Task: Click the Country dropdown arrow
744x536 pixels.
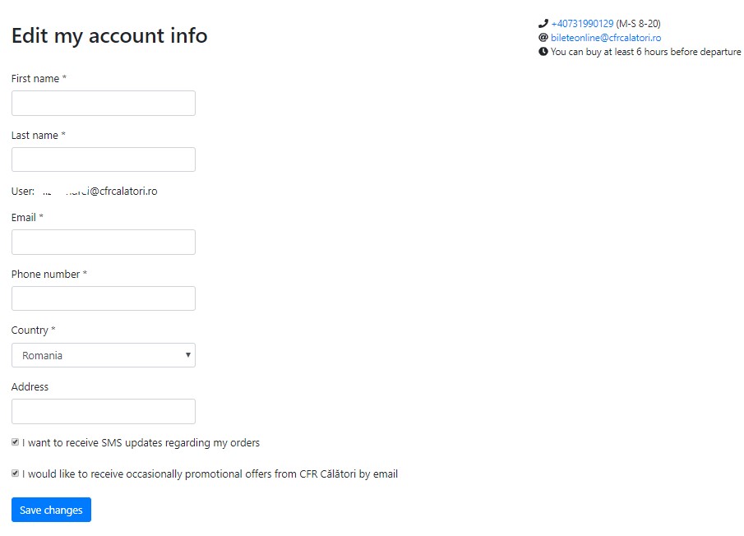Action: (188, 355)
